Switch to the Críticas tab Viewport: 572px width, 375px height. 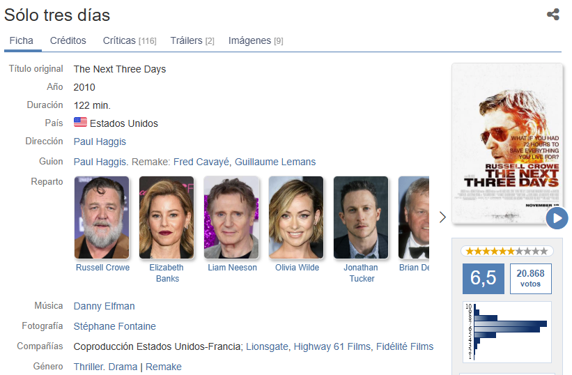[129, 40]
